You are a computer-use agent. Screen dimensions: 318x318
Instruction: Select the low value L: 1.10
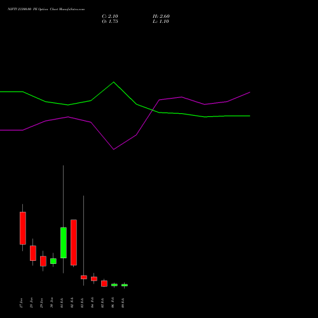[x=161, y=22]
